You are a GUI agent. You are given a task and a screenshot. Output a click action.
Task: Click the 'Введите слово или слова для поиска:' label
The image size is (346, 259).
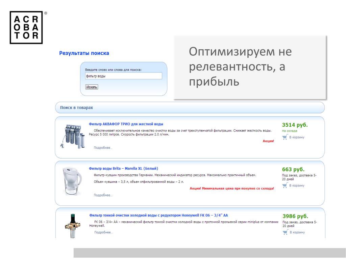click(x=113, y=69)
